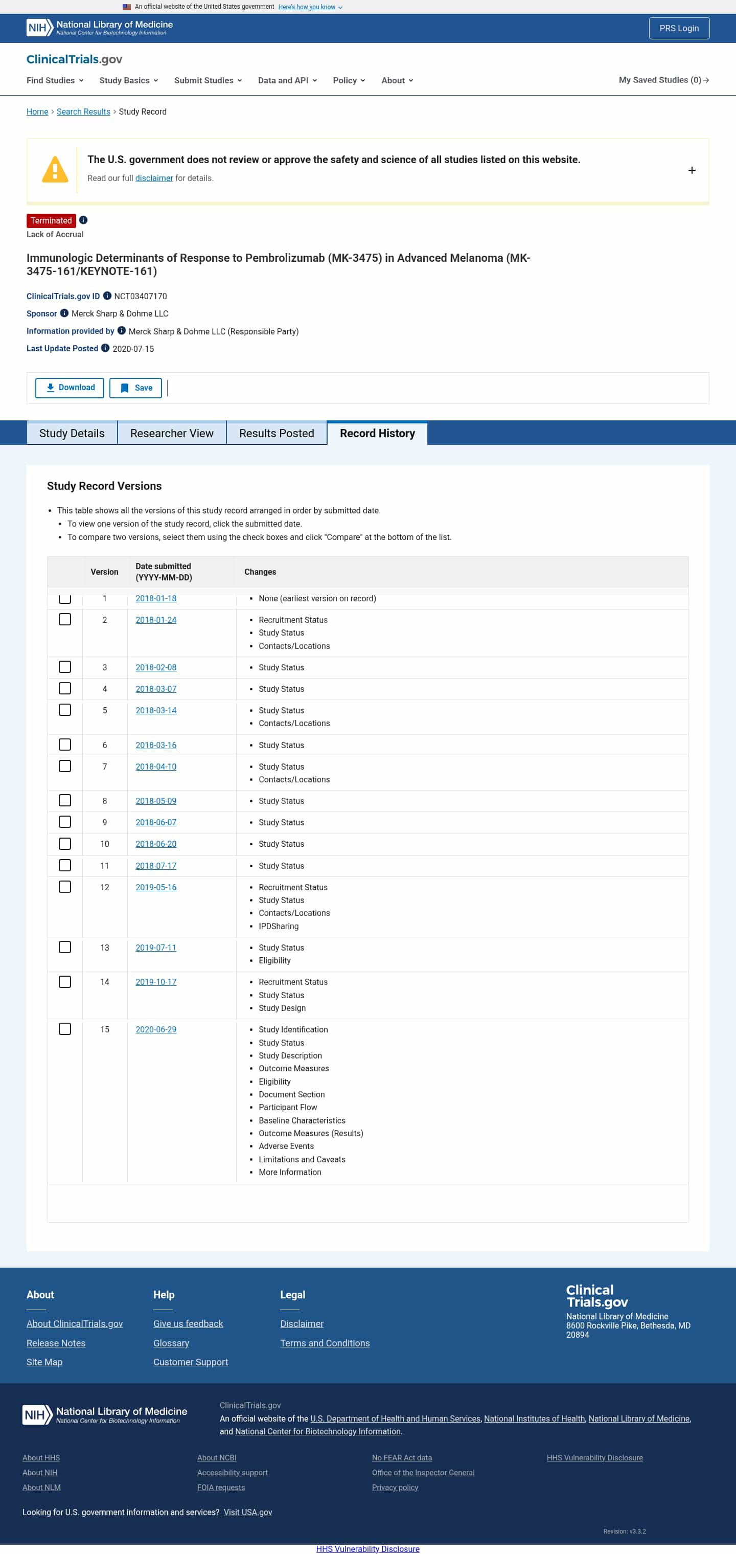Open Customer Support link

point(191,1362)
